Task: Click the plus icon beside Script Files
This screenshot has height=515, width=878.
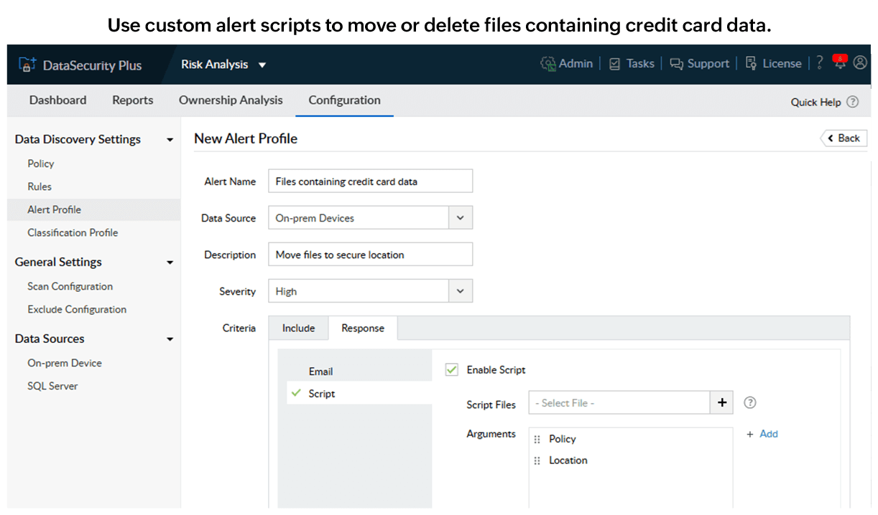Action: pyautogui.click(x=722, y=403)
